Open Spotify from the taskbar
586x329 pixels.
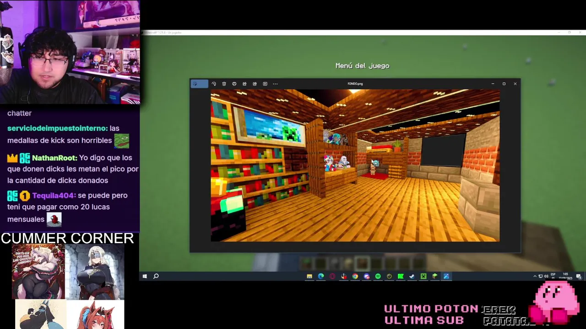(x=378, y=276)
